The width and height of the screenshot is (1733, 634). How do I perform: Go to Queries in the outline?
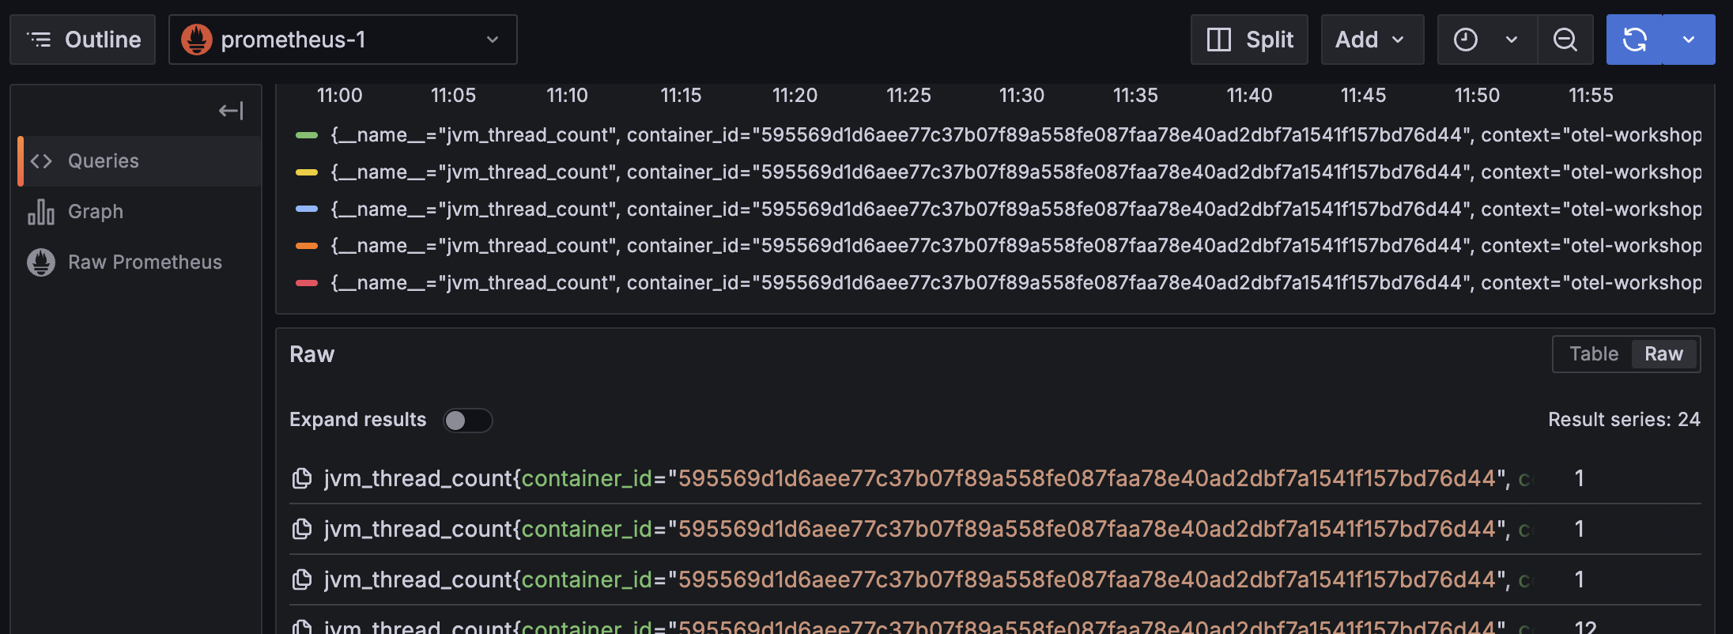click(x=104, y=161)
